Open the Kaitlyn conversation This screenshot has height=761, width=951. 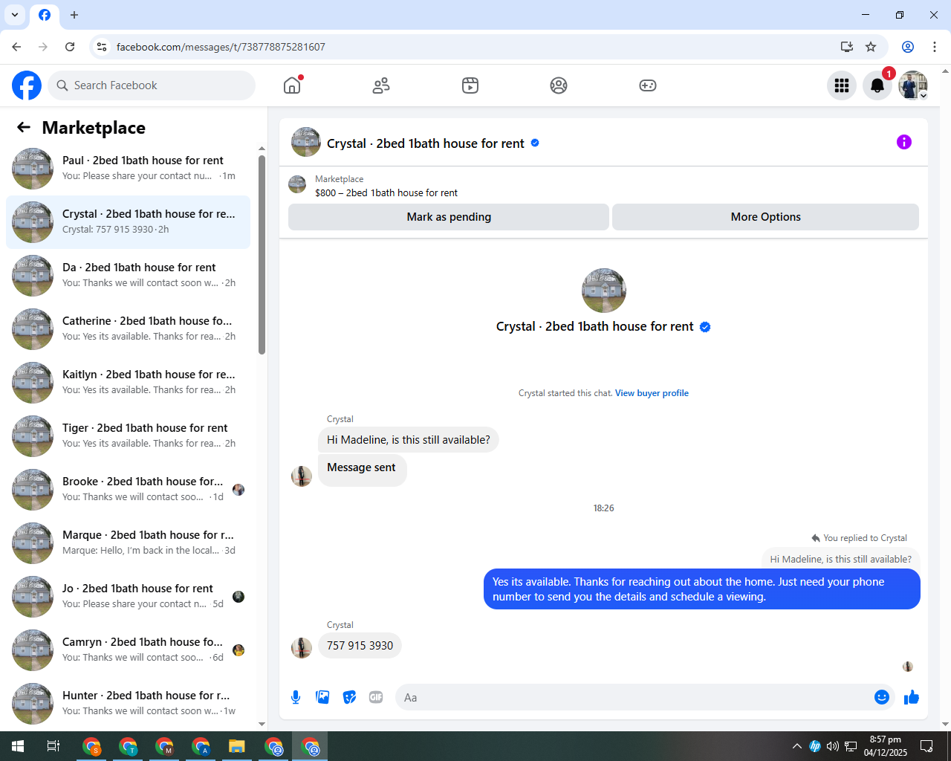click(x=129, y=383)
